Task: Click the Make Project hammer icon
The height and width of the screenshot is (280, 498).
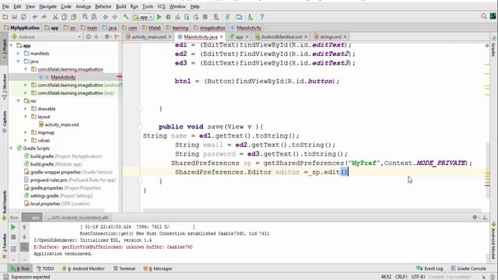Action: (x=126, y=17)
